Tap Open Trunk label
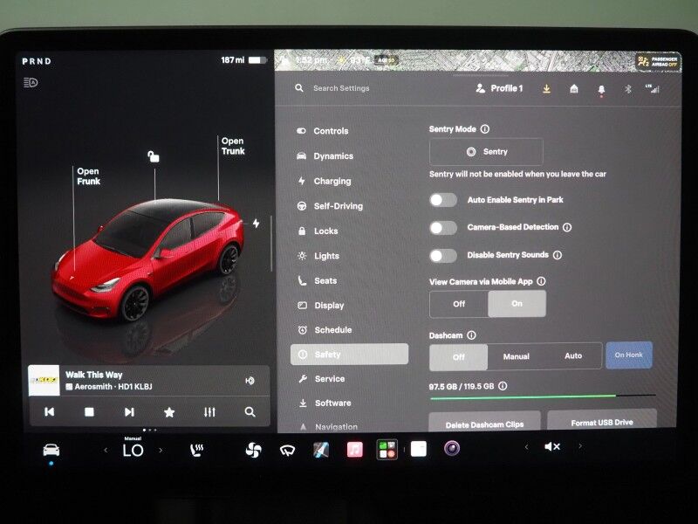This screenshot has height=524, width=698. (x=233, y=146)
